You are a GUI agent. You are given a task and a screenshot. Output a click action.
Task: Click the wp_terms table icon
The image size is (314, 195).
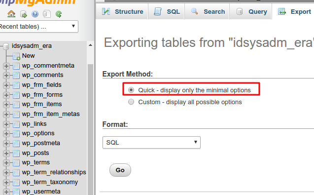coord(16,163)
